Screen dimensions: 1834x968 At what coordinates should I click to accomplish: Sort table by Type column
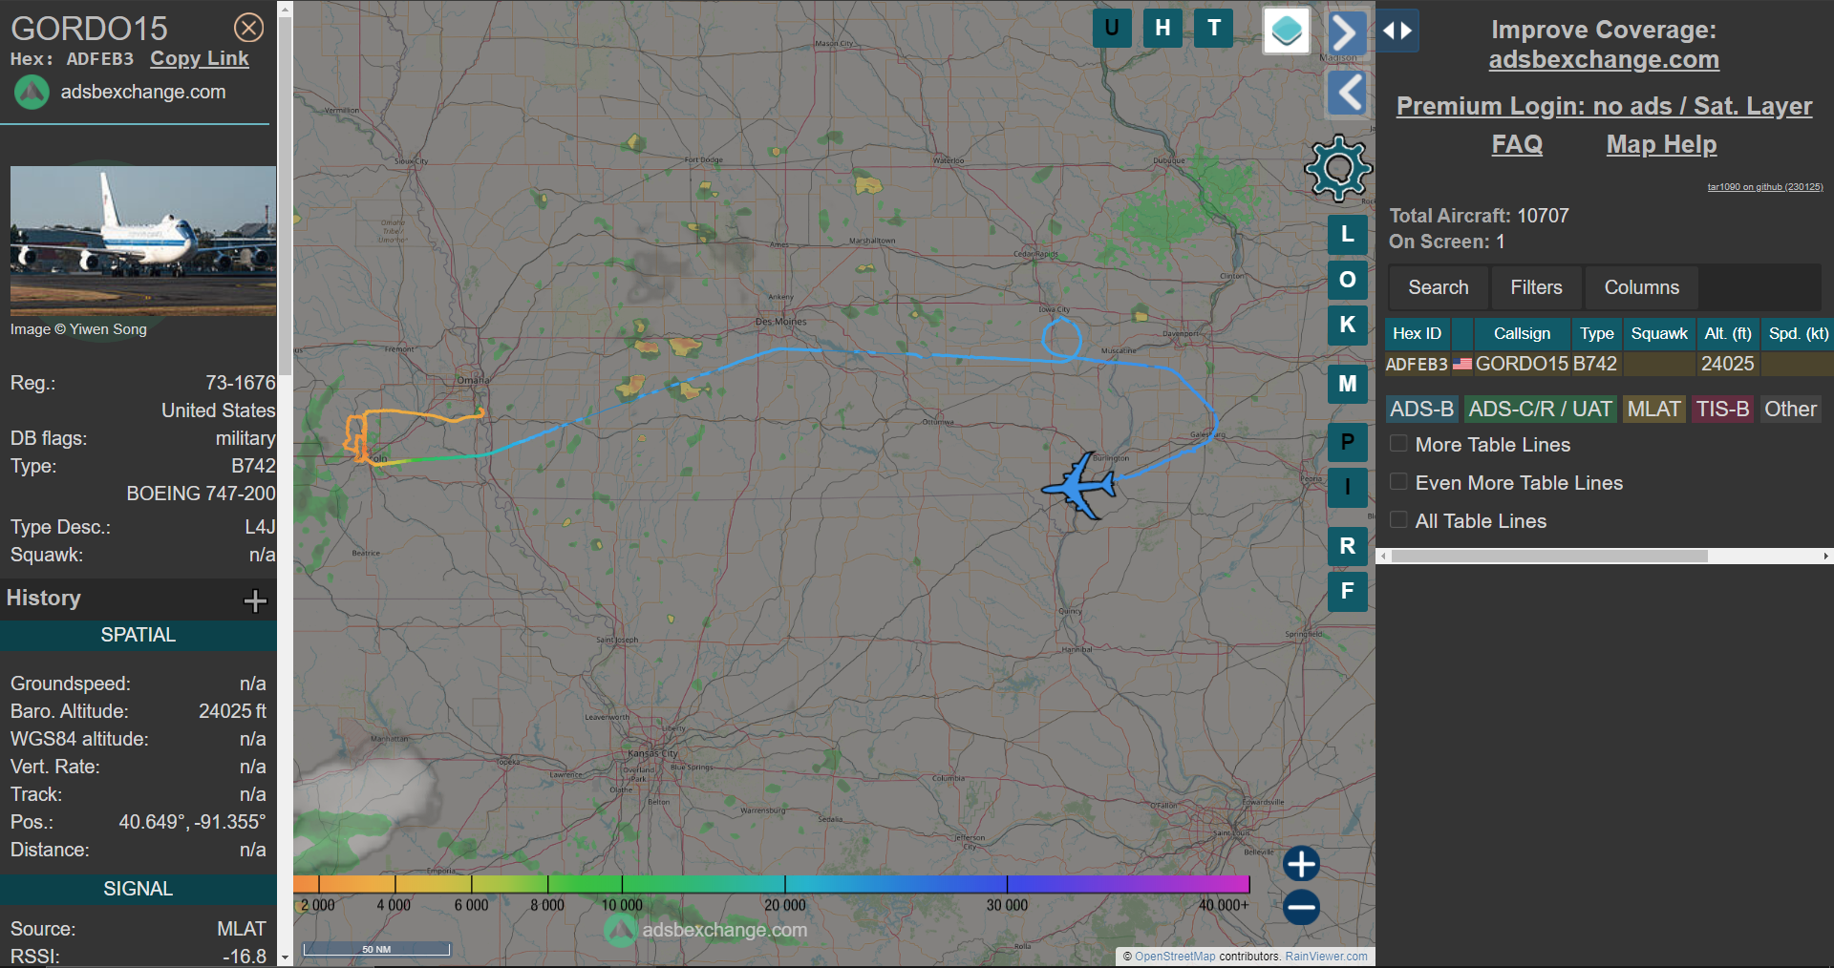(1596, 333)
